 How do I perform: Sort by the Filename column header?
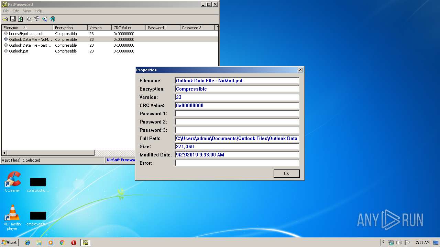pyautogui.click(x=27, y=28)
